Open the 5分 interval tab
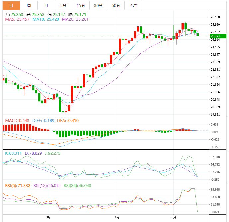 63,5
